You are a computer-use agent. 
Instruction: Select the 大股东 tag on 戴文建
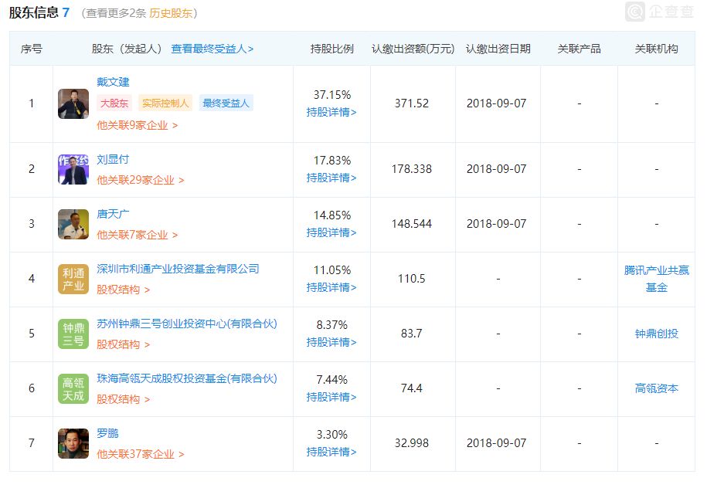click(114, 103)
